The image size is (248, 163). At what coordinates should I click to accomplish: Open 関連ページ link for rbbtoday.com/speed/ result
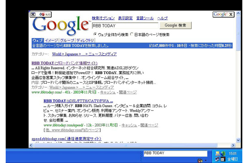click(x=149, y=125)
